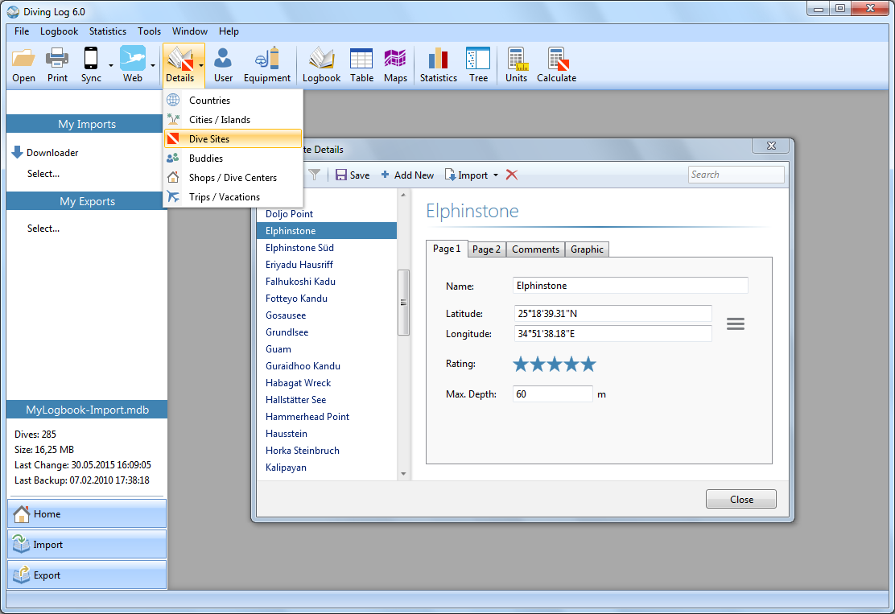Image resolution: width=895 pixels, height=614 pixels.
Task: Choose Countries from Details dropdown
Action: (x=233, y=101)
